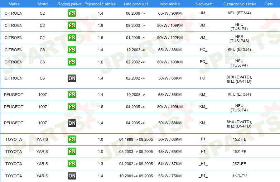Image resolution: width=280 pixels, height=182 pixels.
Task: Click the Oznaczenie silnika column header
Action: pyautogui.click(x=240, y=4)
